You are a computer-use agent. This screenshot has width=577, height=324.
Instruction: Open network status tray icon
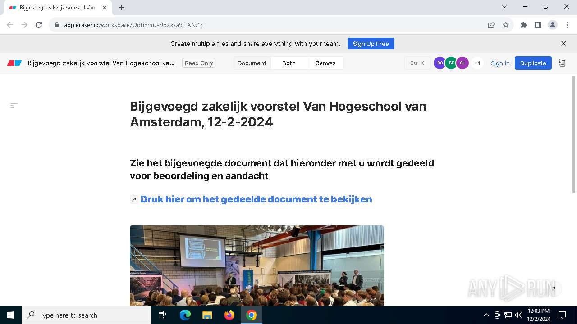point(508,315)
